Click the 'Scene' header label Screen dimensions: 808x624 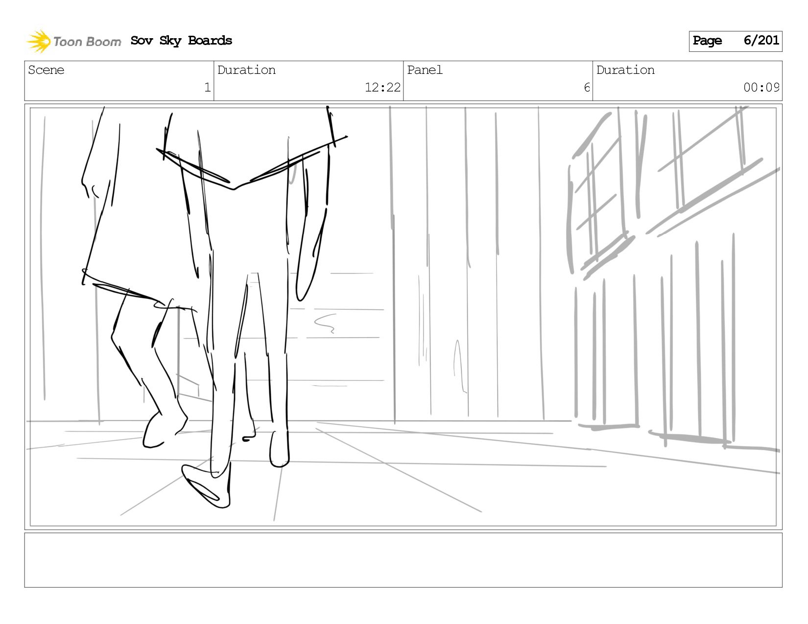46,70
